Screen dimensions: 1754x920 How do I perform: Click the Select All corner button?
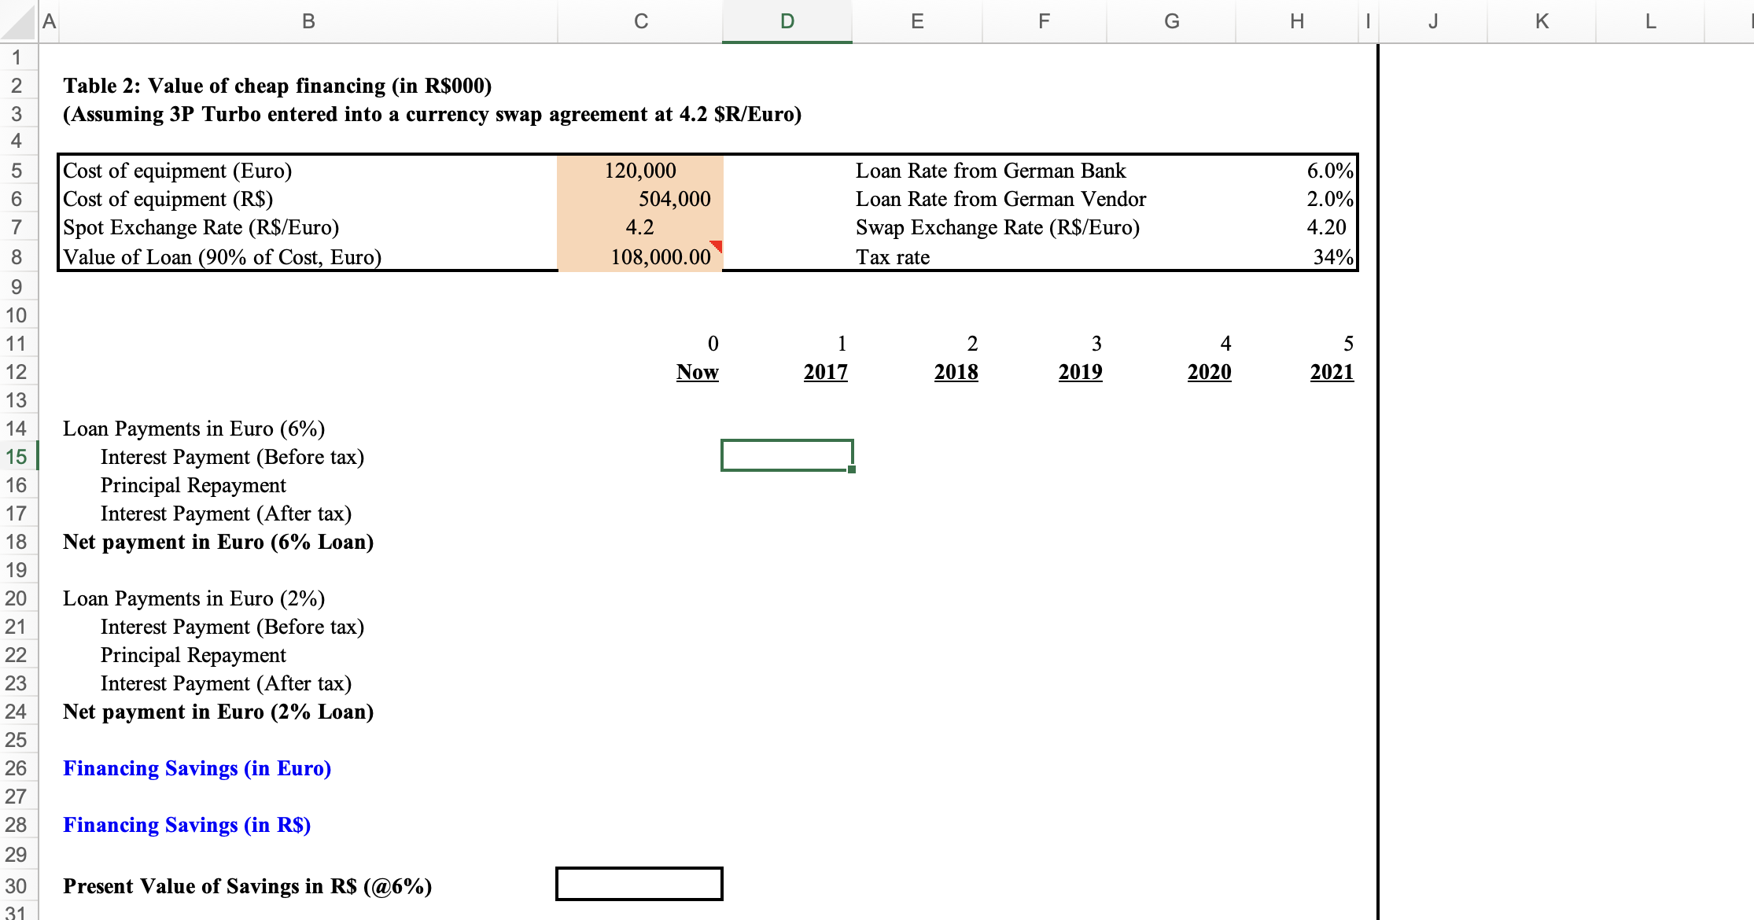pyautogui.click(x=17, y=21)
